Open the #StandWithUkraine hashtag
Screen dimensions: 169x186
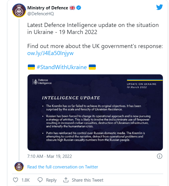click(62, 67)
